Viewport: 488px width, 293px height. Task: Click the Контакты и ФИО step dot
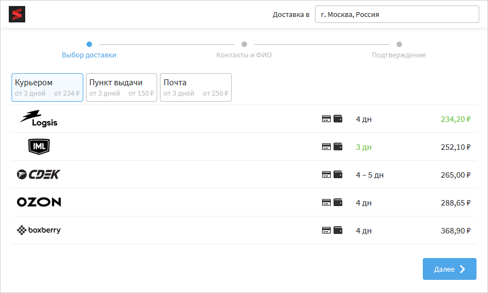tap(244, 44)
